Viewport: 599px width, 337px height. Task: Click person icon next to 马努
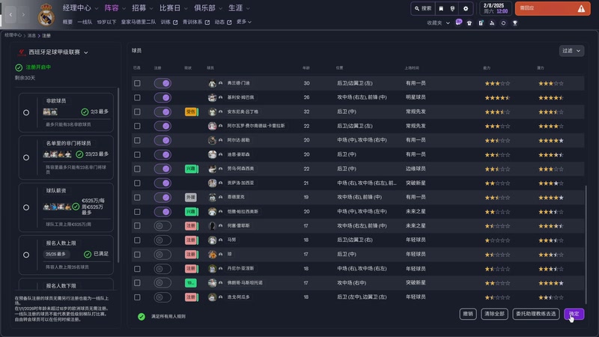pyautogui.click(x=220, y=240)
